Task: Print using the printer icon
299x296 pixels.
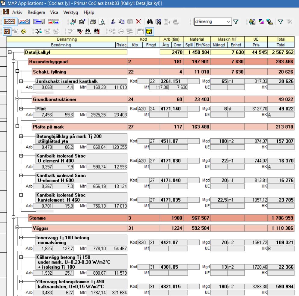Action: (93, 22)
